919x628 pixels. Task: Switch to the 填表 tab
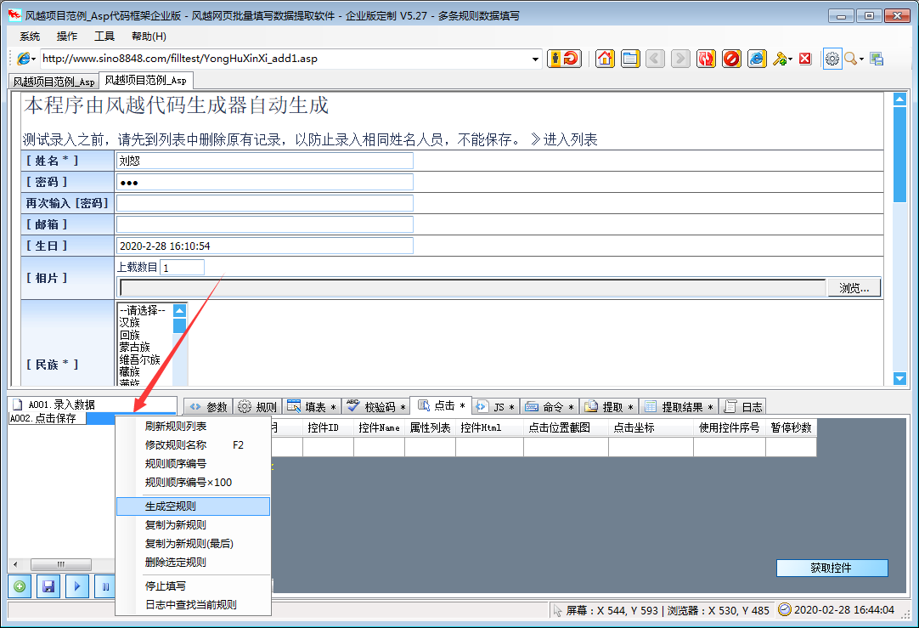pos(312,407)
